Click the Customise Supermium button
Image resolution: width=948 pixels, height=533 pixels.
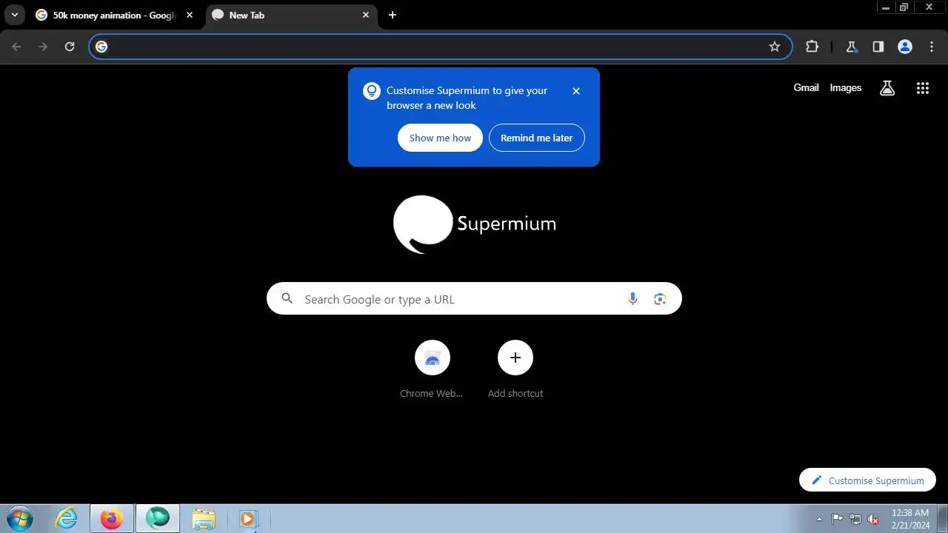tap(867, 480)
